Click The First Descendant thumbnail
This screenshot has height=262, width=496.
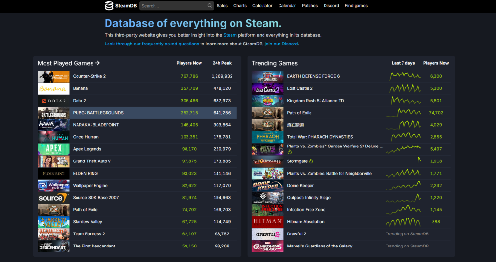coord(53,246)
